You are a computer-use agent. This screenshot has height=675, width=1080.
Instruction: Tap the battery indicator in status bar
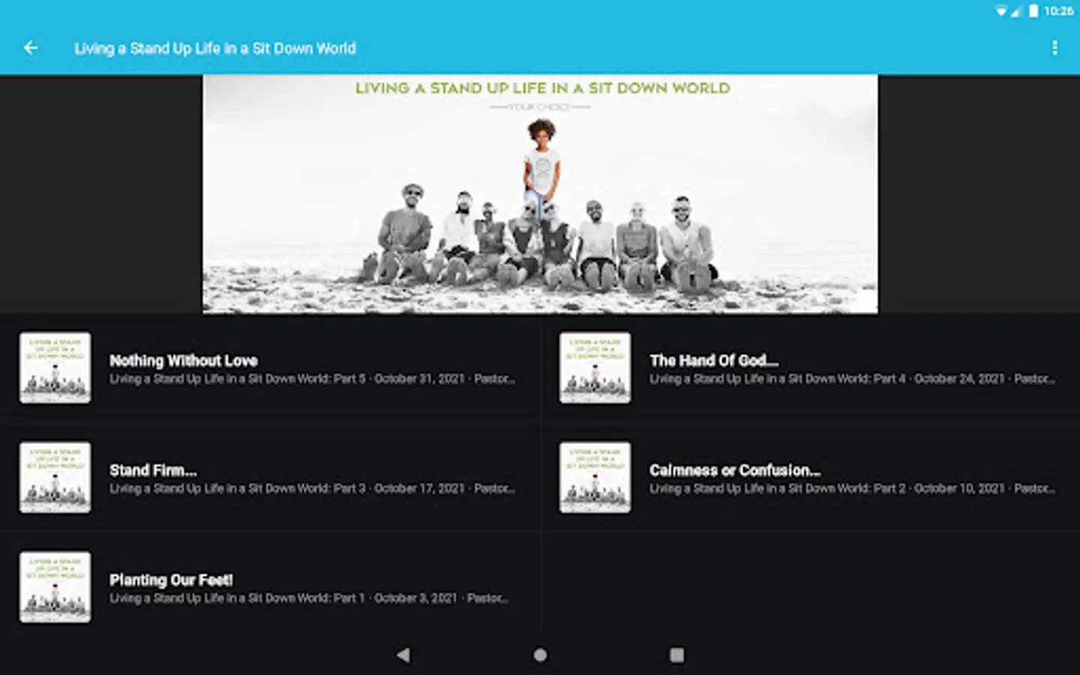point(1033,11)
